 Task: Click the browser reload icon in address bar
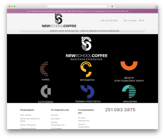(107, 7)
